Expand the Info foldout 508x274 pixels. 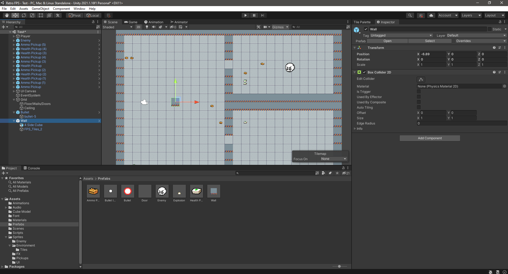(355, 129)
